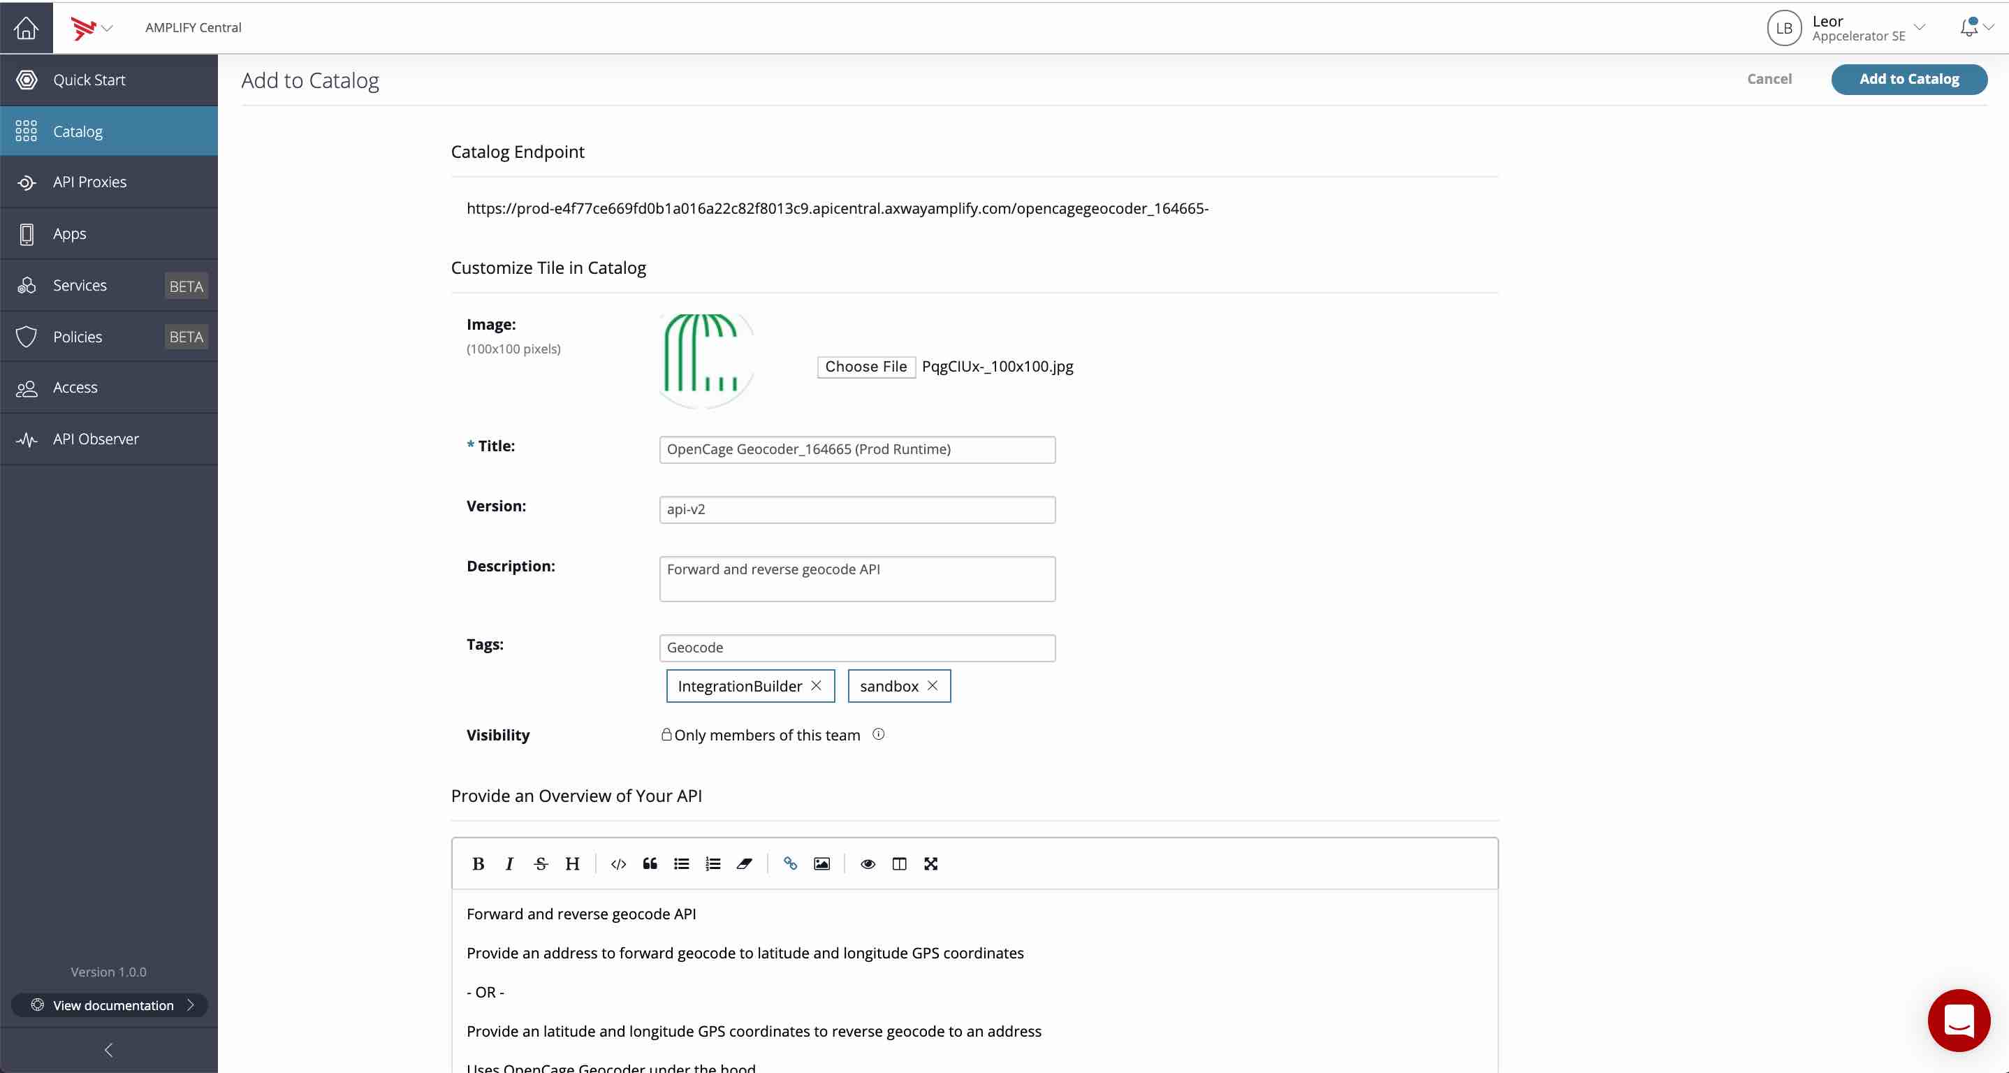Screen dimensions: 2009x1073
Task: Insert a block quote
Action: (x=650, y=863)
